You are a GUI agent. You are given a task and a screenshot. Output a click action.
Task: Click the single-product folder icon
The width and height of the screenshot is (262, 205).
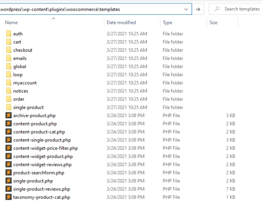click(x=9, y=107)
